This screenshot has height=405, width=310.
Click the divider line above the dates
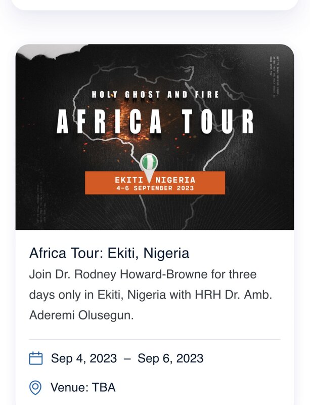[154, 339]
